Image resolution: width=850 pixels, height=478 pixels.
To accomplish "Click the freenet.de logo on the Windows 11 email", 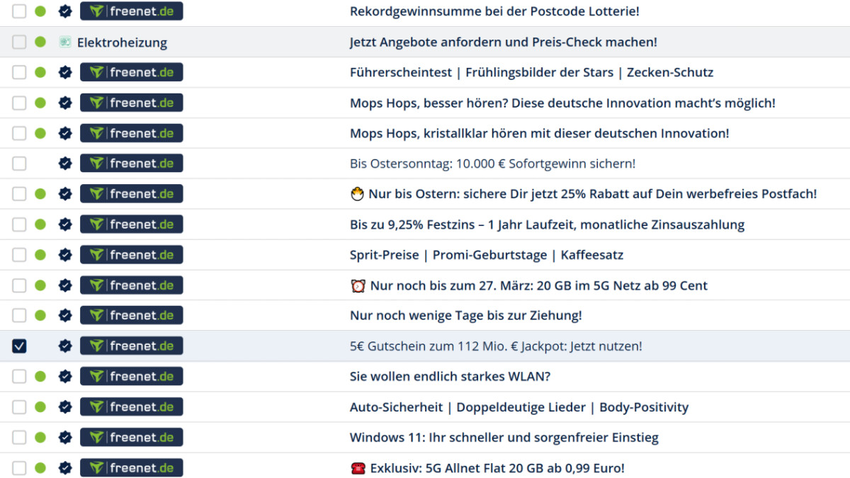I will 131,437.
